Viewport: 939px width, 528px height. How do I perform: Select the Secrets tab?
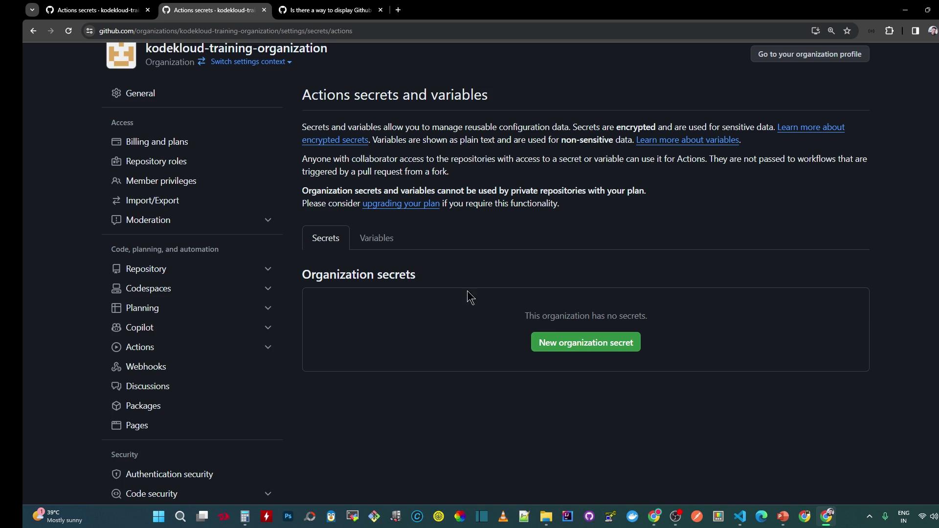coord(325,238)
